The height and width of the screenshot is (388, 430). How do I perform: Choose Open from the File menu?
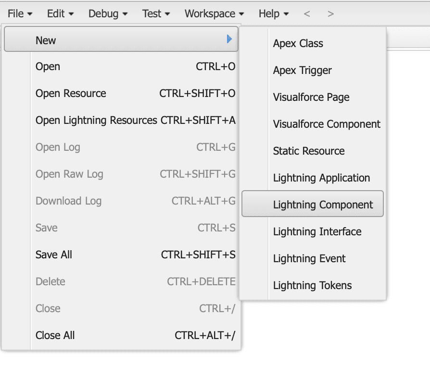pos(121,67)
